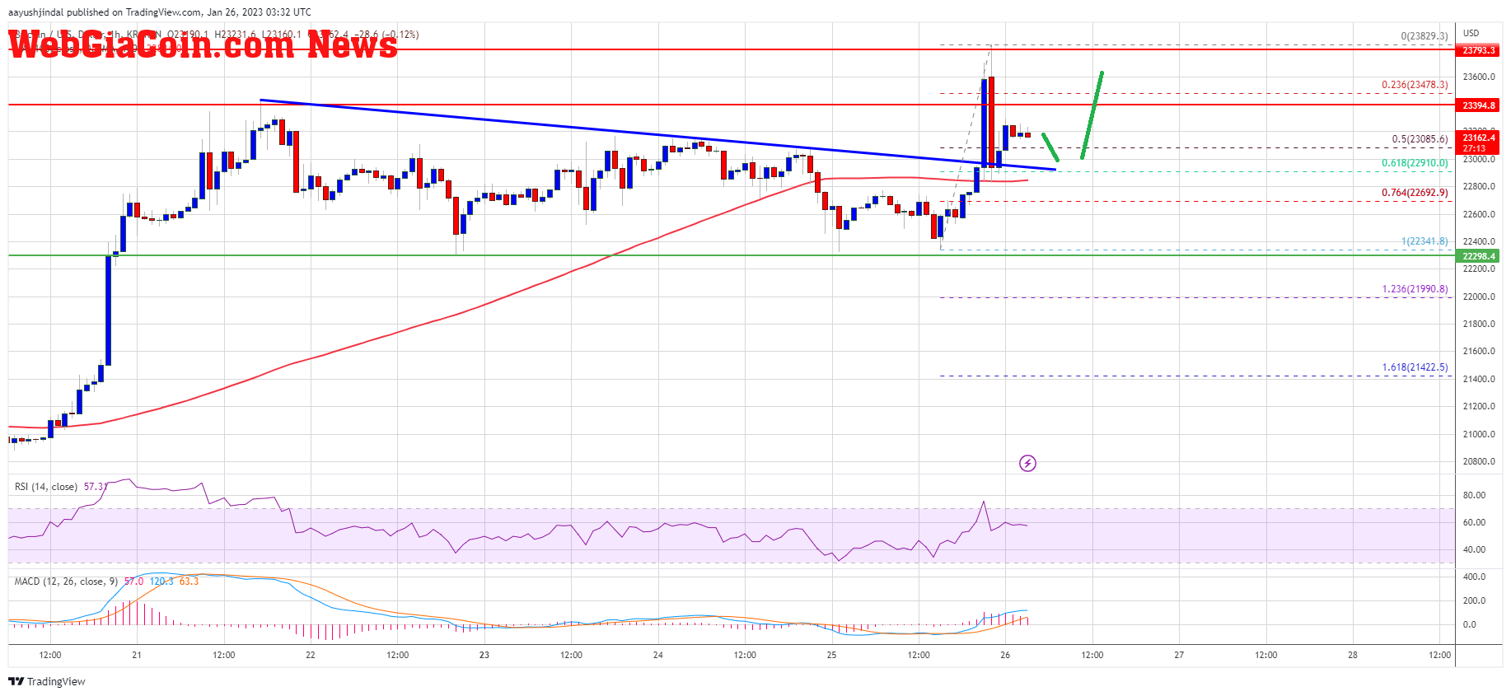
Task: Select the MACD signal value 63.3
Action: 189,582
